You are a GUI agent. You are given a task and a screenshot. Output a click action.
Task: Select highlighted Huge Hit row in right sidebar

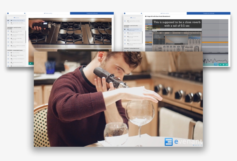[x=133, y=30]
